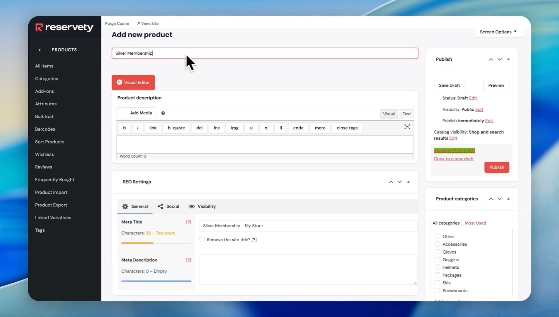The height and width of the screenshot is (317, 559).
Task: Open the Screen Options dropdown
Action: click(498, 32)
